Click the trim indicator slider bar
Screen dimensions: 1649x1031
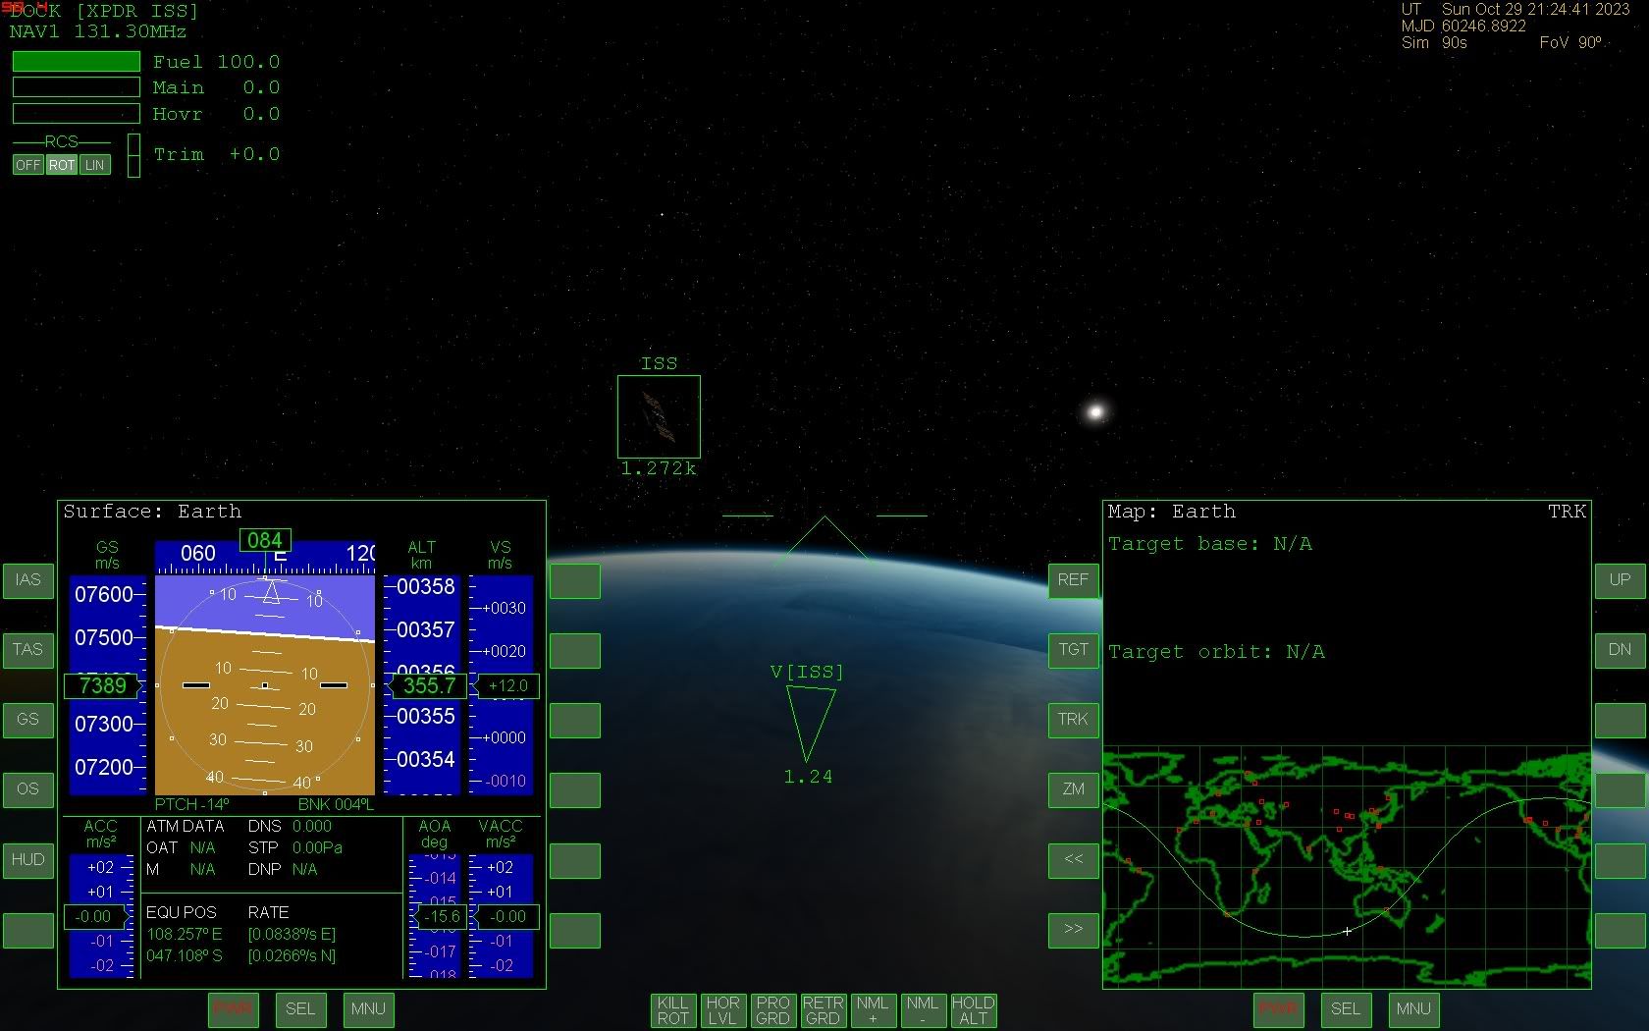tap(133, 155)
